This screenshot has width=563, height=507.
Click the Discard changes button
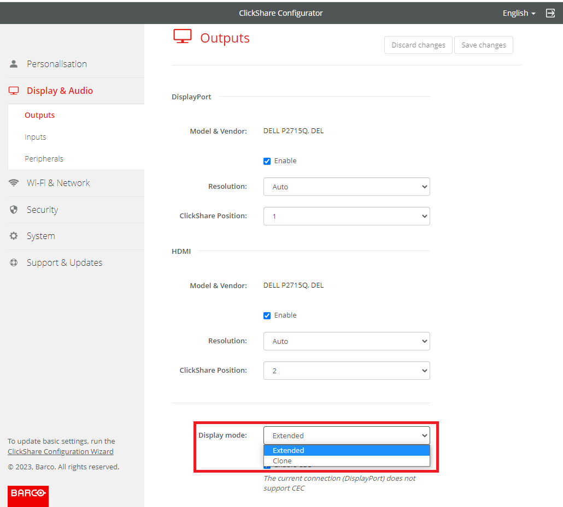coord(418,45)
